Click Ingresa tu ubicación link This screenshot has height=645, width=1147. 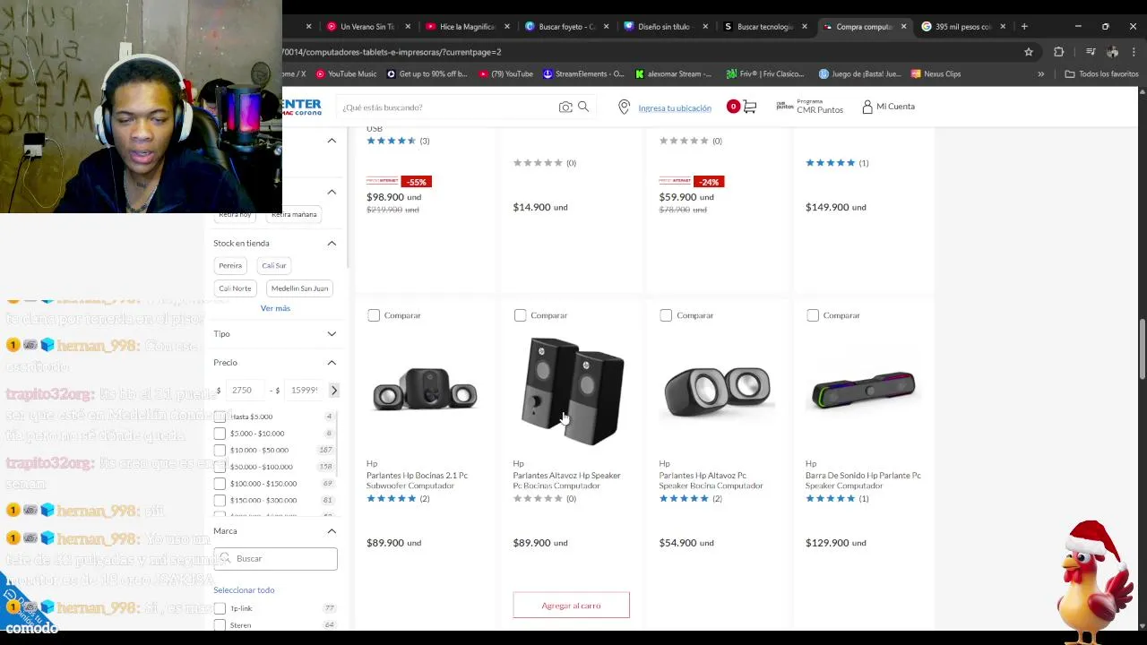click(x=675, y=107)
